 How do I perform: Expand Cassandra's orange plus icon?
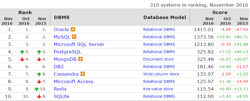pyautogui.click(x=83, y=74)
